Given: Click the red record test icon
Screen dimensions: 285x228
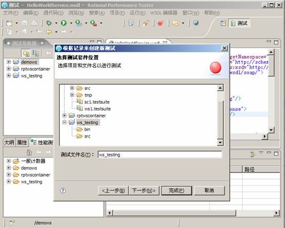Looking at the screenshot, I should coord(161,23).
